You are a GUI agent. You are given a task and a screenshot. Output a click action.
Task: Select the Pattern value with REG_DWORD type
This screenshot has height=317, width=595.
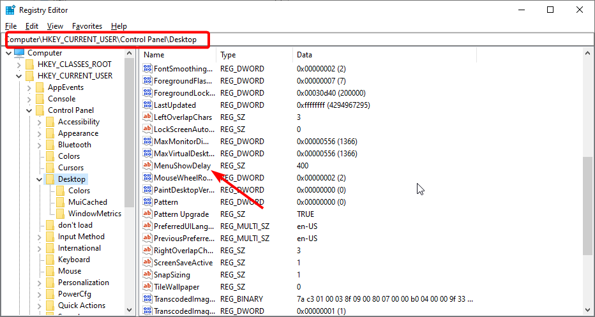tap(166, 202)
